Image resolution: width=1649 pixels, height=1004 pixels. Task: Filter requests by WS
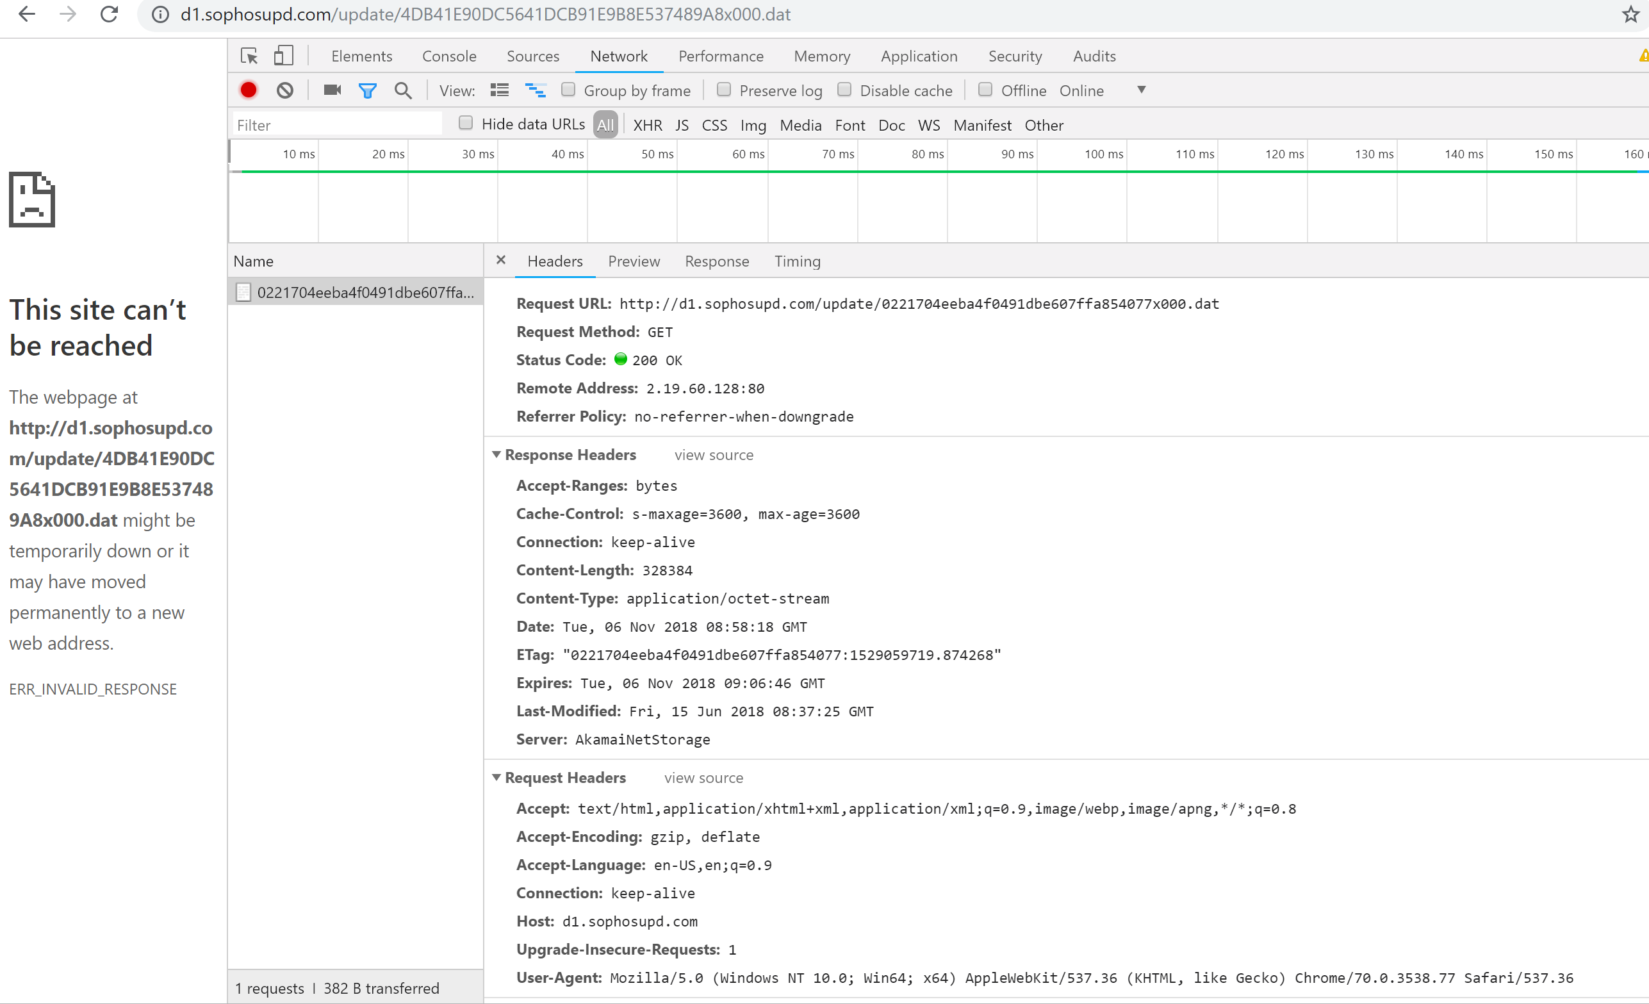[929, 125]
